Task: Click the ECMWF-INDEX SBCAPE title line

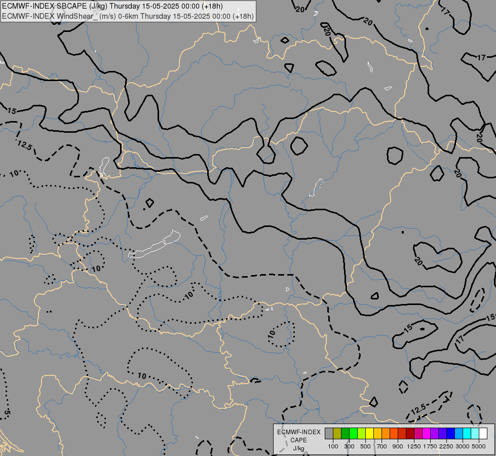Action: (x=112, y=6)
